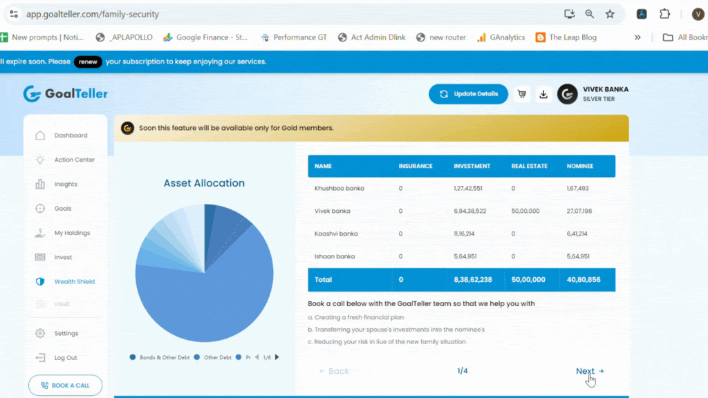Show next chart legend page arrow
This screenshot has height=398, width=708.
pos(277,357)
